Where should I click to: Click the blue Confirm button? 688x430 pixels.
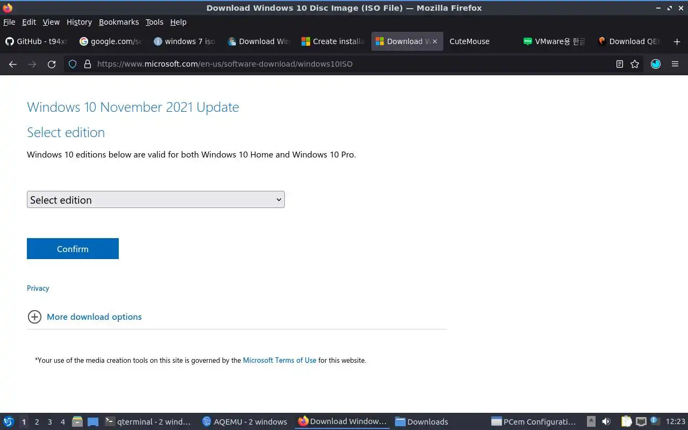[x=73, y=249]
